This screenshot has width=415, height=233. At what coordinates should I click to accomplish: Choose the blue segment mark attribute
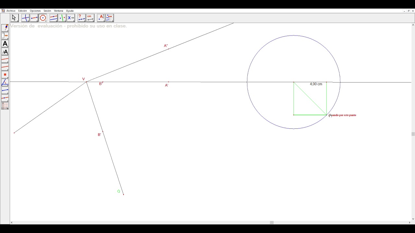click(x=5, y=90)
